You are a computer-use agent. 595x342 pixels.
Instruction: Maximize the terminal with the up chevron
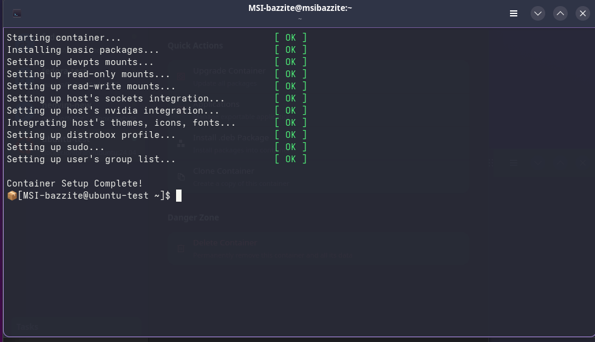coord(560,13)
